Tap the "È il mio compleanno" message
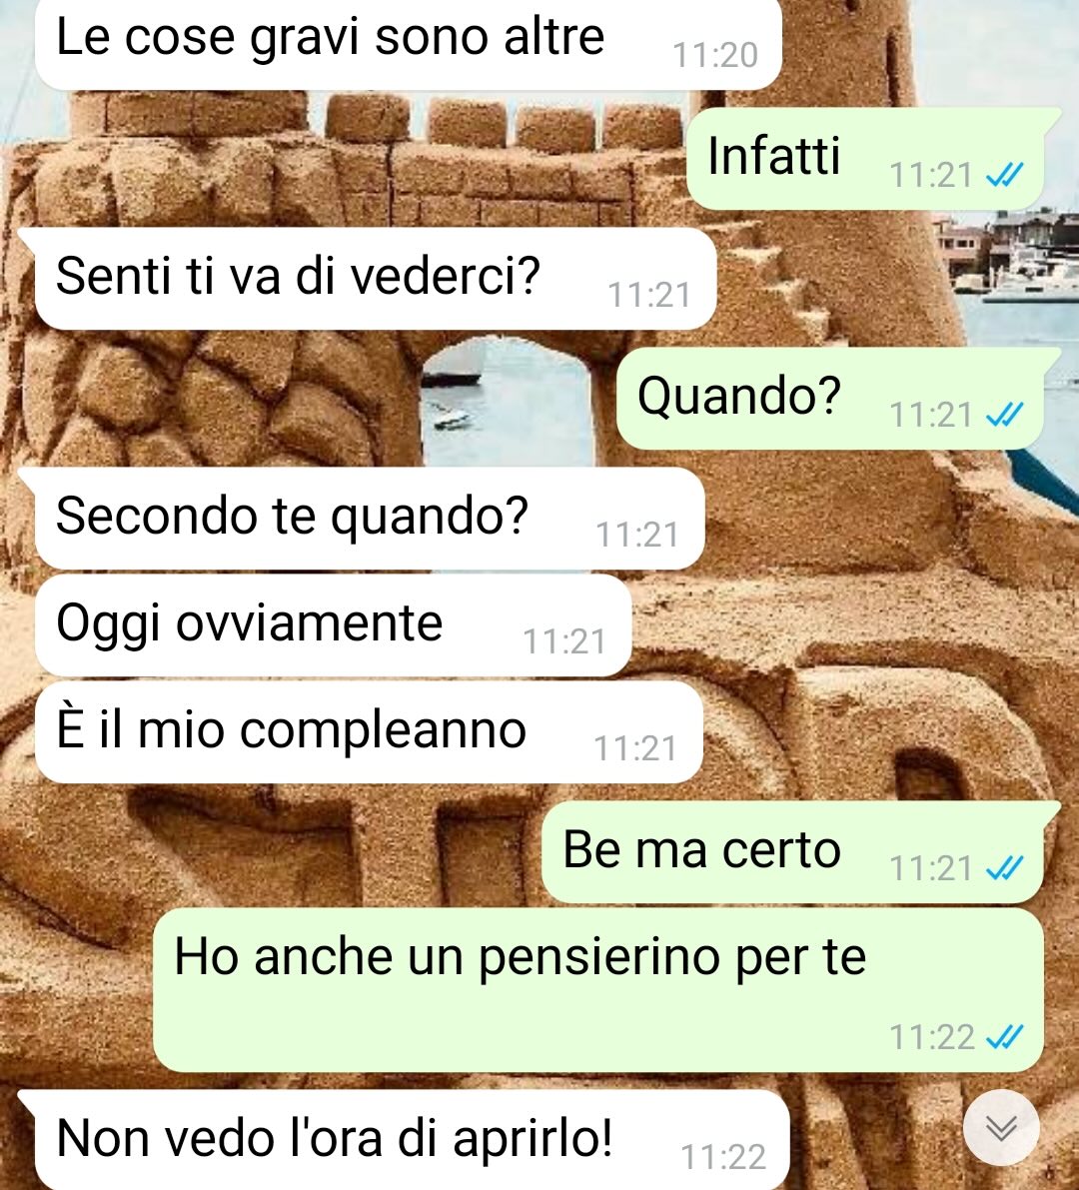The width and height of the screenshot is (1079, 1190). pos(369,732)
